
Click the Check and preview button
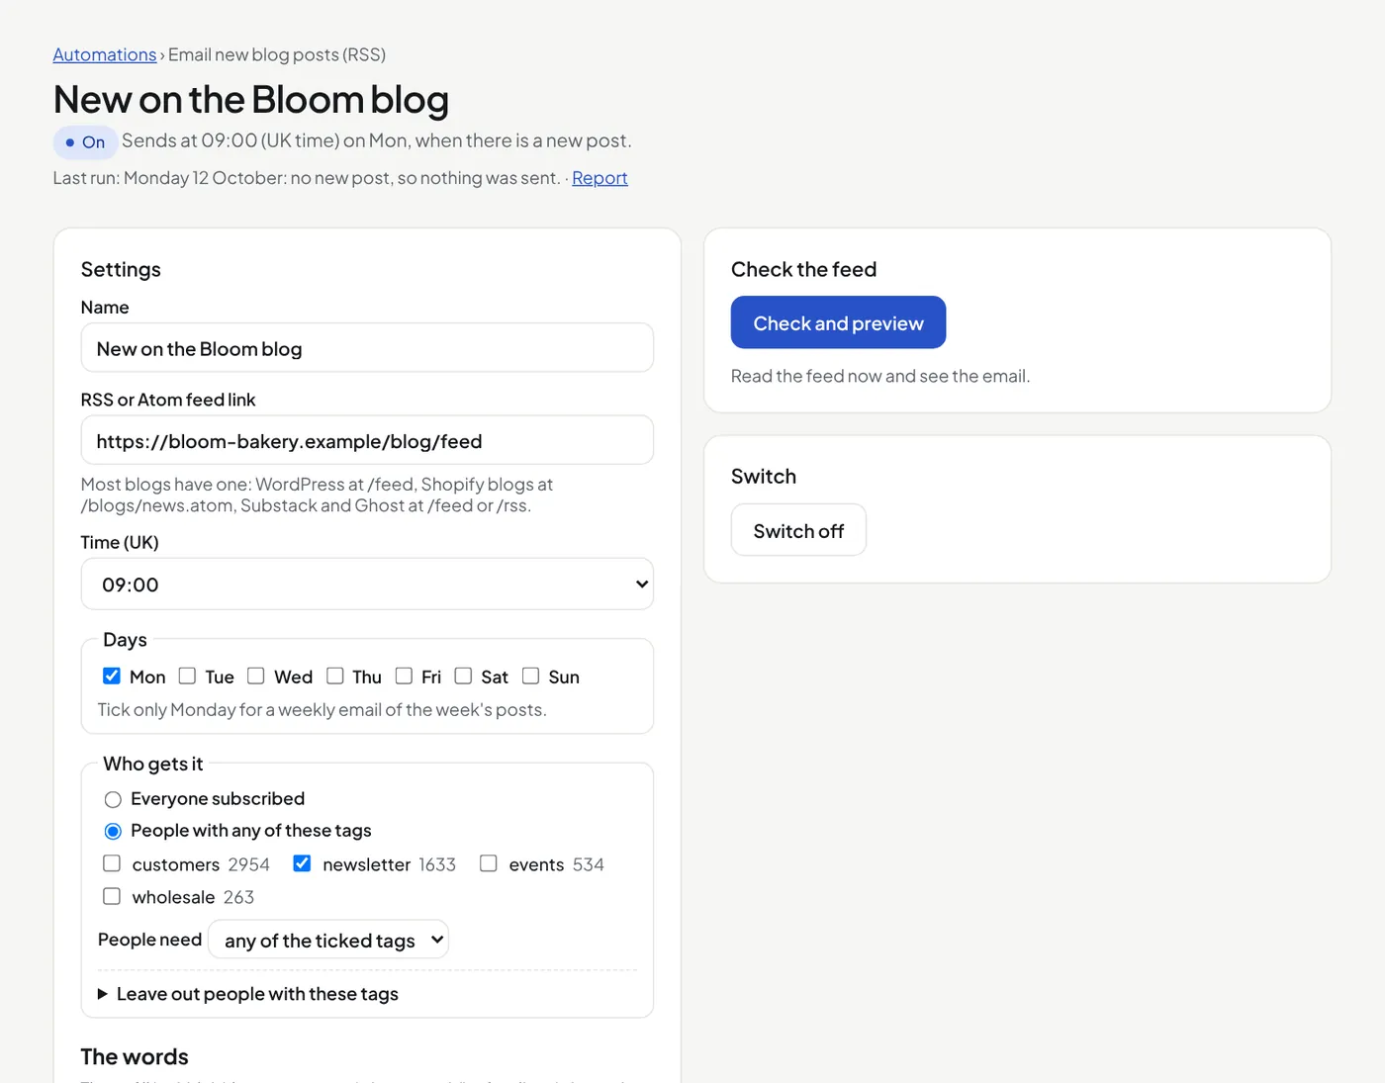[838, 322]
